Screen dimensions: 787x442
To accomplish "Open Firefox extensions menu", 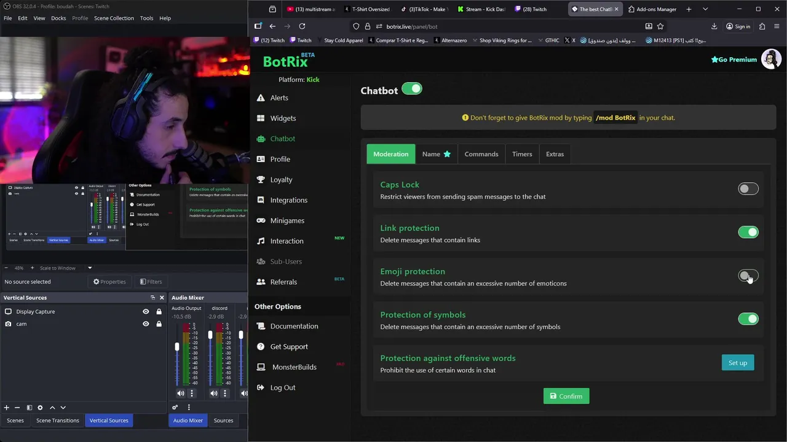I will click(x=762, y=26).
